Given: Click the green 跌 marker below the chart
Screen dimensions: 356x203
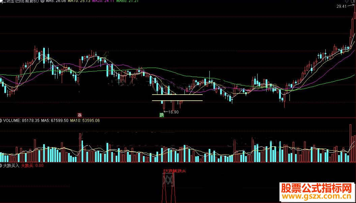Looking at the screenshot, I should click(x=162, y=115).
